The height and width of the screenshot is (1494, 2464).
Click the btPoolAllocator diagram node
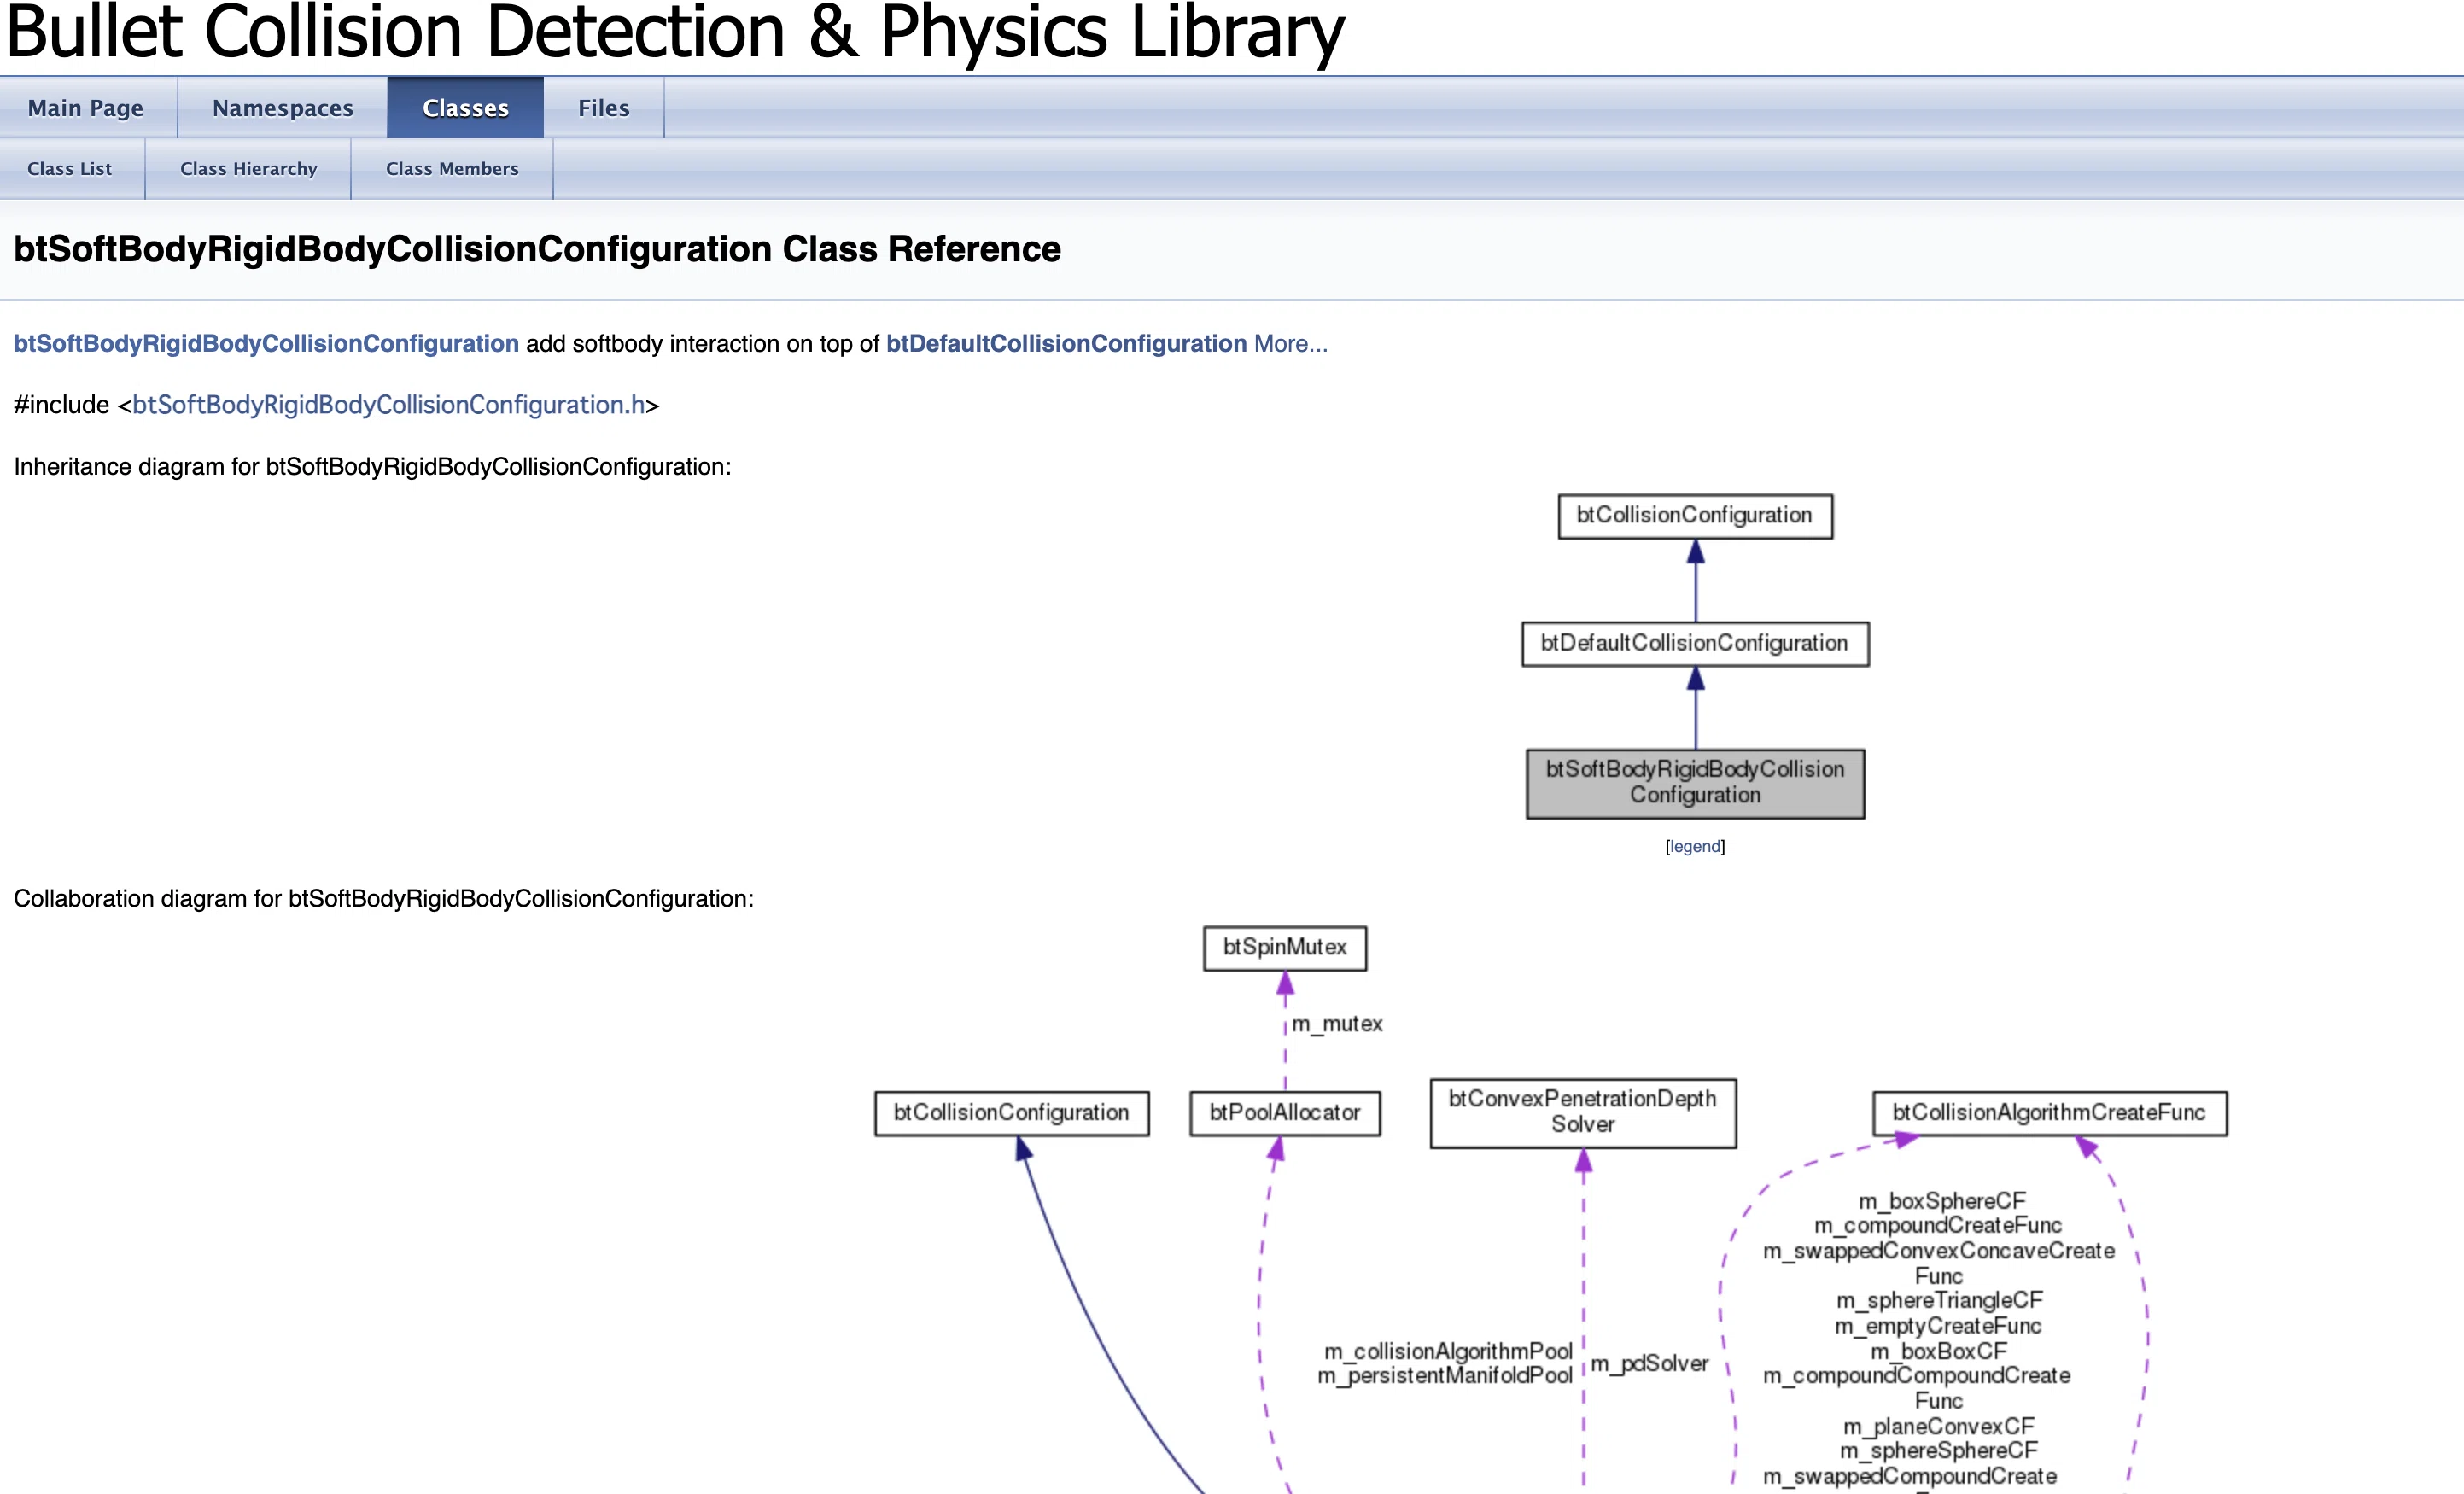[1285, 1113]
